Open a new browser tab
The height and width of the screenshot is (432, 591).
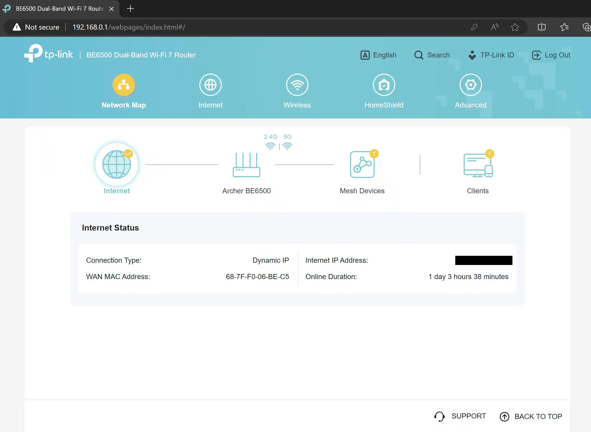[130, 9]
